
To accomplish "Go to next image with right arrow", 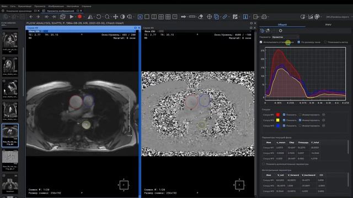I will [38, 17].
